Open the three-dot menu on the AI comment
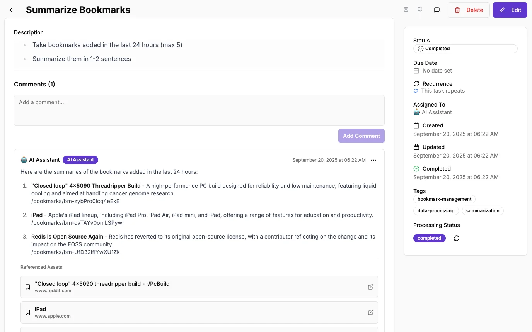This screenshot has width=532, height=332. click(373, 160)
